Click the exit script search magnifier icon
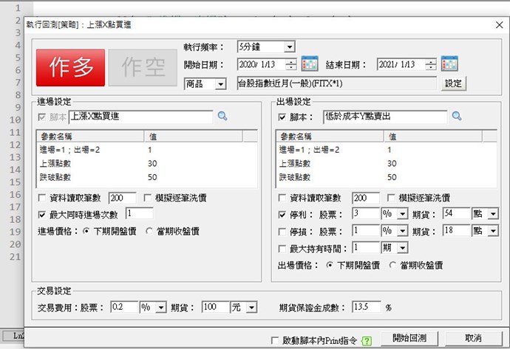This screenshot has height=349, width=510. (x=457, y=116)
